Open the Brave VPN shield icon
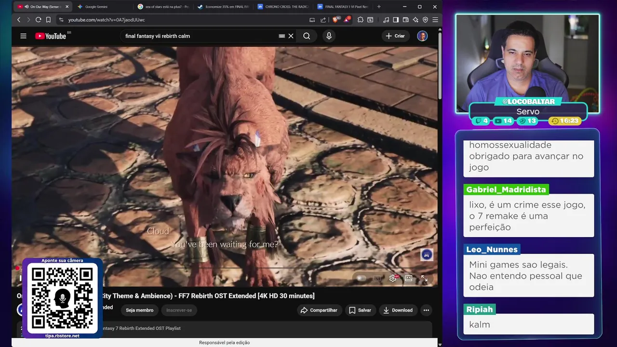 [425, 20]
